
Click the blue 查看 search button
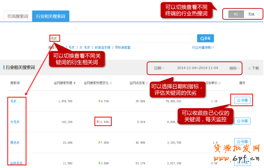coord(205,38)
